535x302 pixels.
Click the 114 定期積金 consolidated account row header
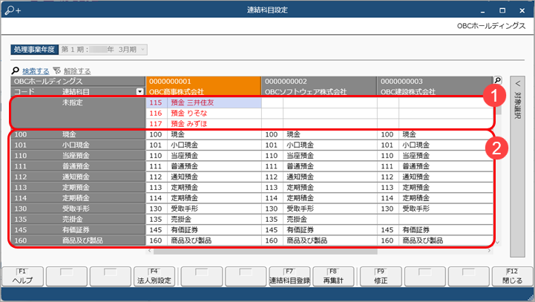78,198
